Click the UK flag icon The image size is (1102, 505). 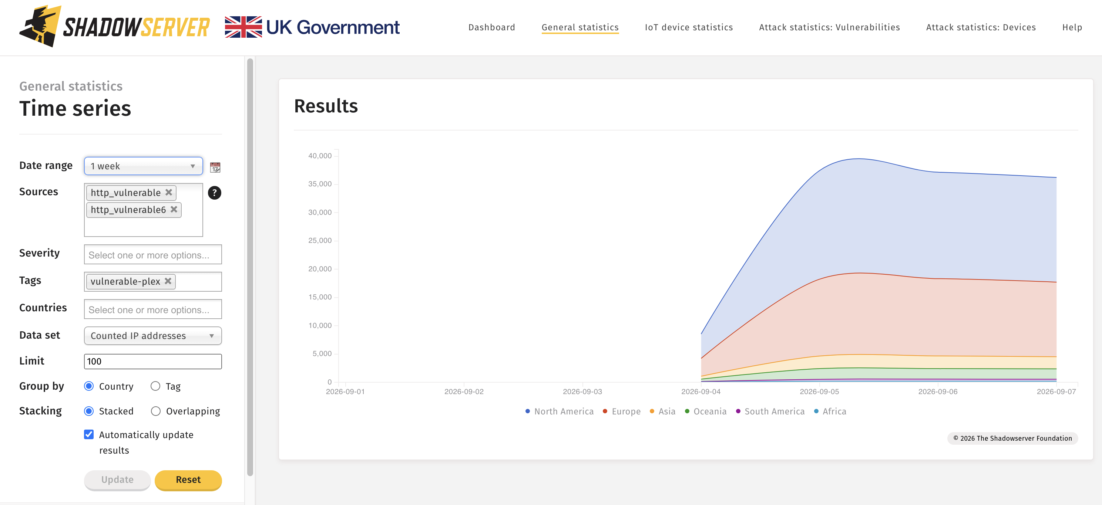[243, 27]
